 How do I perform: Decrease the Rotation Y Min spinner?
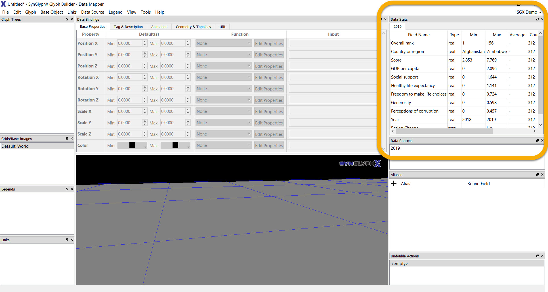[x=144, y=90]
